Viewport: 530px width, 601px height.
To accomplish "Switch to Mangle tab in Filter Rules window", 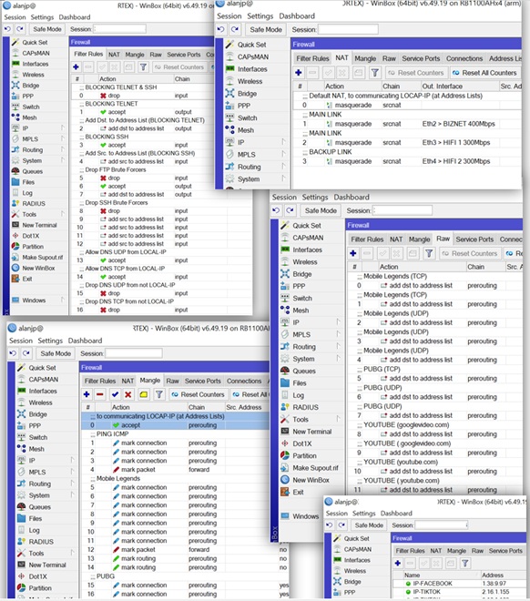I will click(135, 55).
